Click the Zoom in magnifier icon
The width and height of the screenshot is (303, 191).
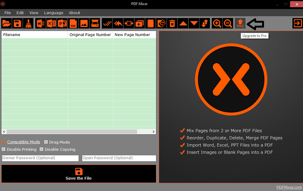click(217, 23)
